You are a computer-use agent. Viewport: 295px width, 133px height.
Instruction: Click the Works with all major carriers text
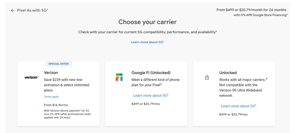coord(243,80)
